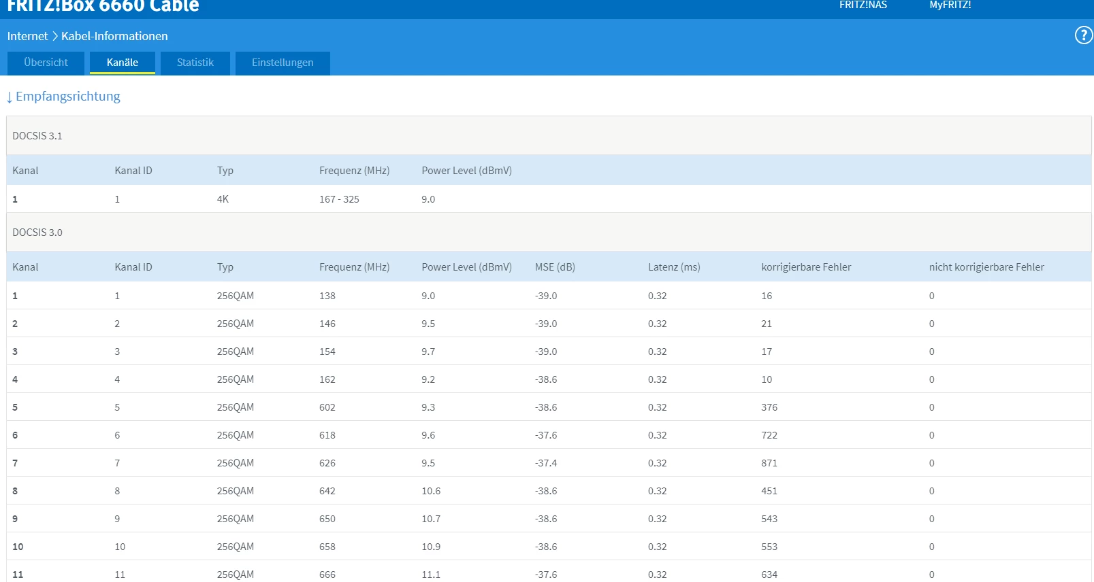Click the DOCSIS 3.1 section header
This screenshot has width=1094, height=582.
point(37,136)
